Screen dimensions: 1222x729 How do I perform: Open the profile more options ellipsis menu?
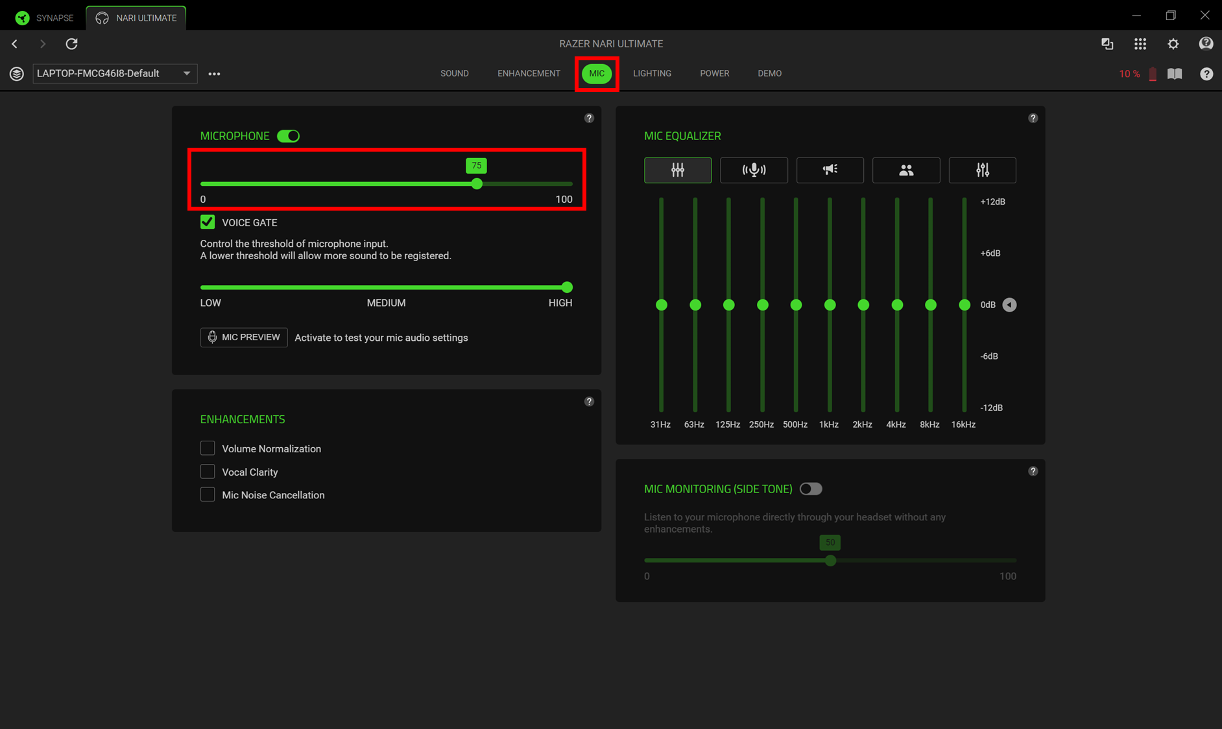pyautogui.click(x=214, y=74)
